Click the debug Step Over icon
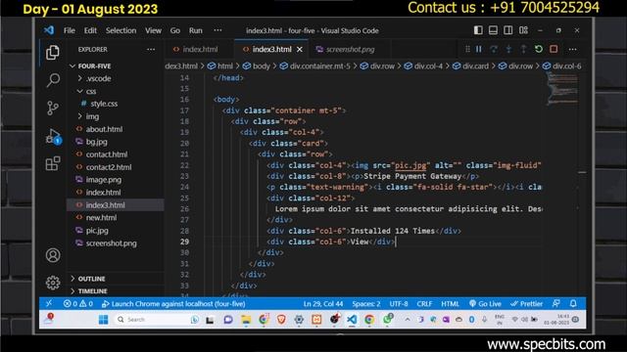This screenshot has width=627, height=352. (494, 49)
